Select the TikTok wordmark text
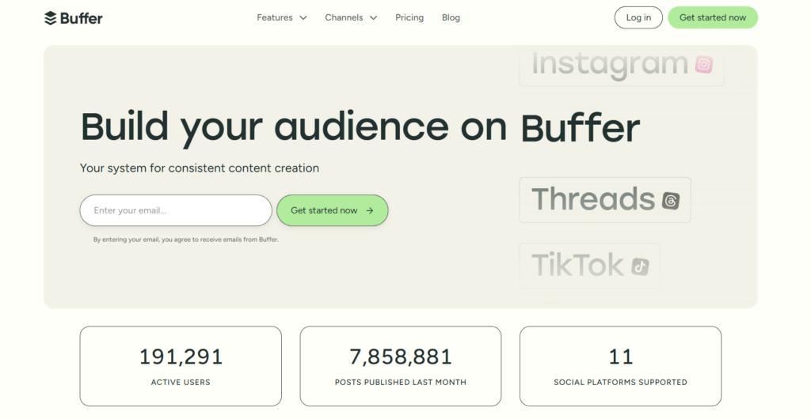Image resolution: width=811 pixels, height=419 pixels. point(577,266)
